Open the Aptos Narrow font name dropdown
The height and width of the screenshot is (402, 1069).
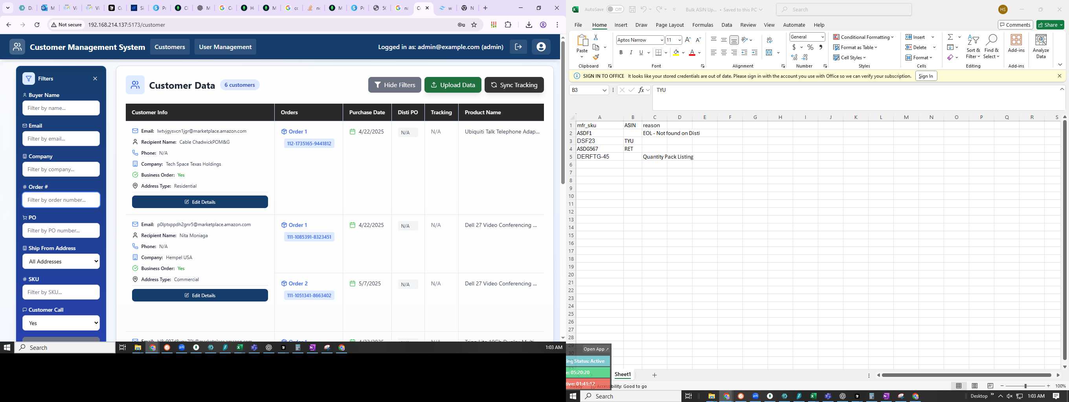click(661, 40)
